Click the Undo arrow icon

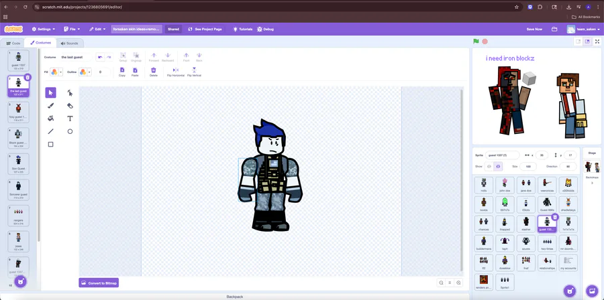[100, 57]
